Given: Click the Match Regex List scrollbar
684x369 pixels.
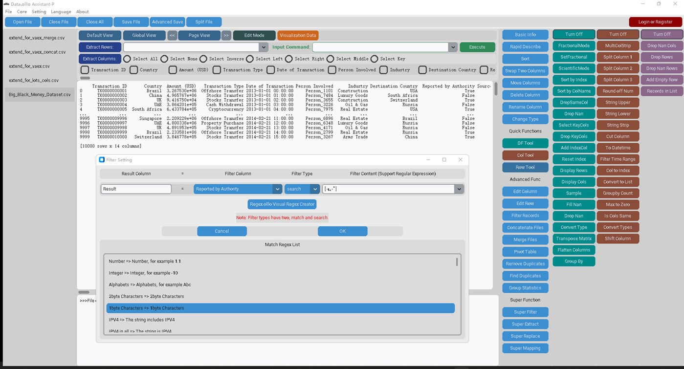Looking at the screenshot, I should 457,261.
